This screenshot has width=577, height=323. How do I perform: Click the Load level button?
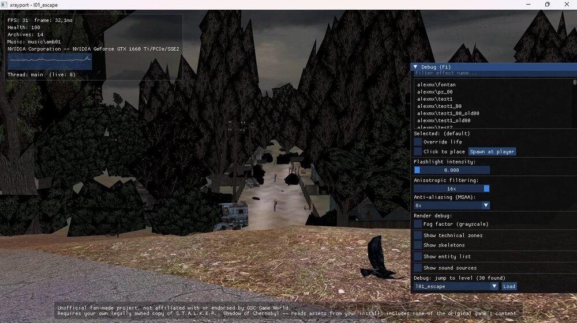click(509, 286)
